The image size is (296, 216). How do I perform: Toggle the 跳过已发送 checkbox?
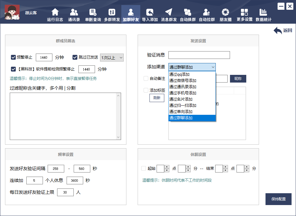pyautogui.click(x=75, y=57)
